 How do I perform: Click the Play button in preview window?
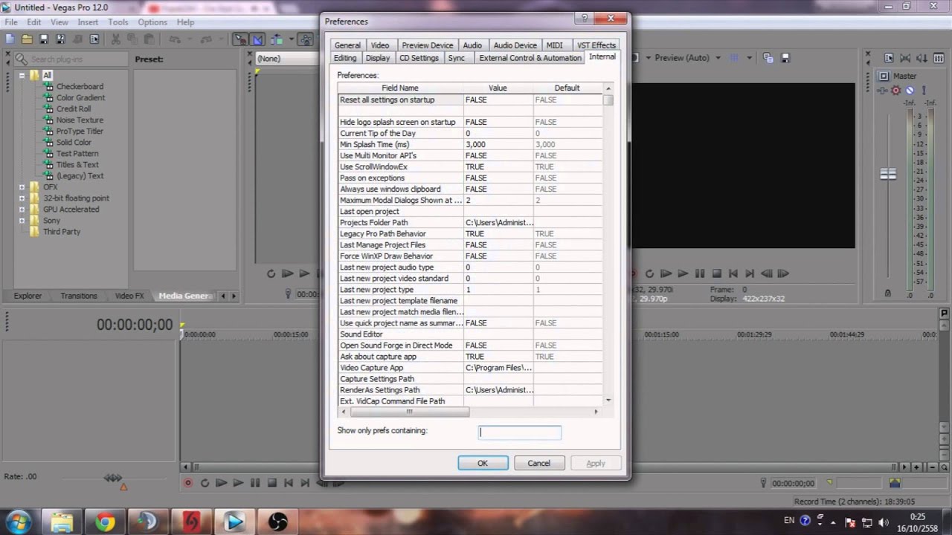coord(682,273)
